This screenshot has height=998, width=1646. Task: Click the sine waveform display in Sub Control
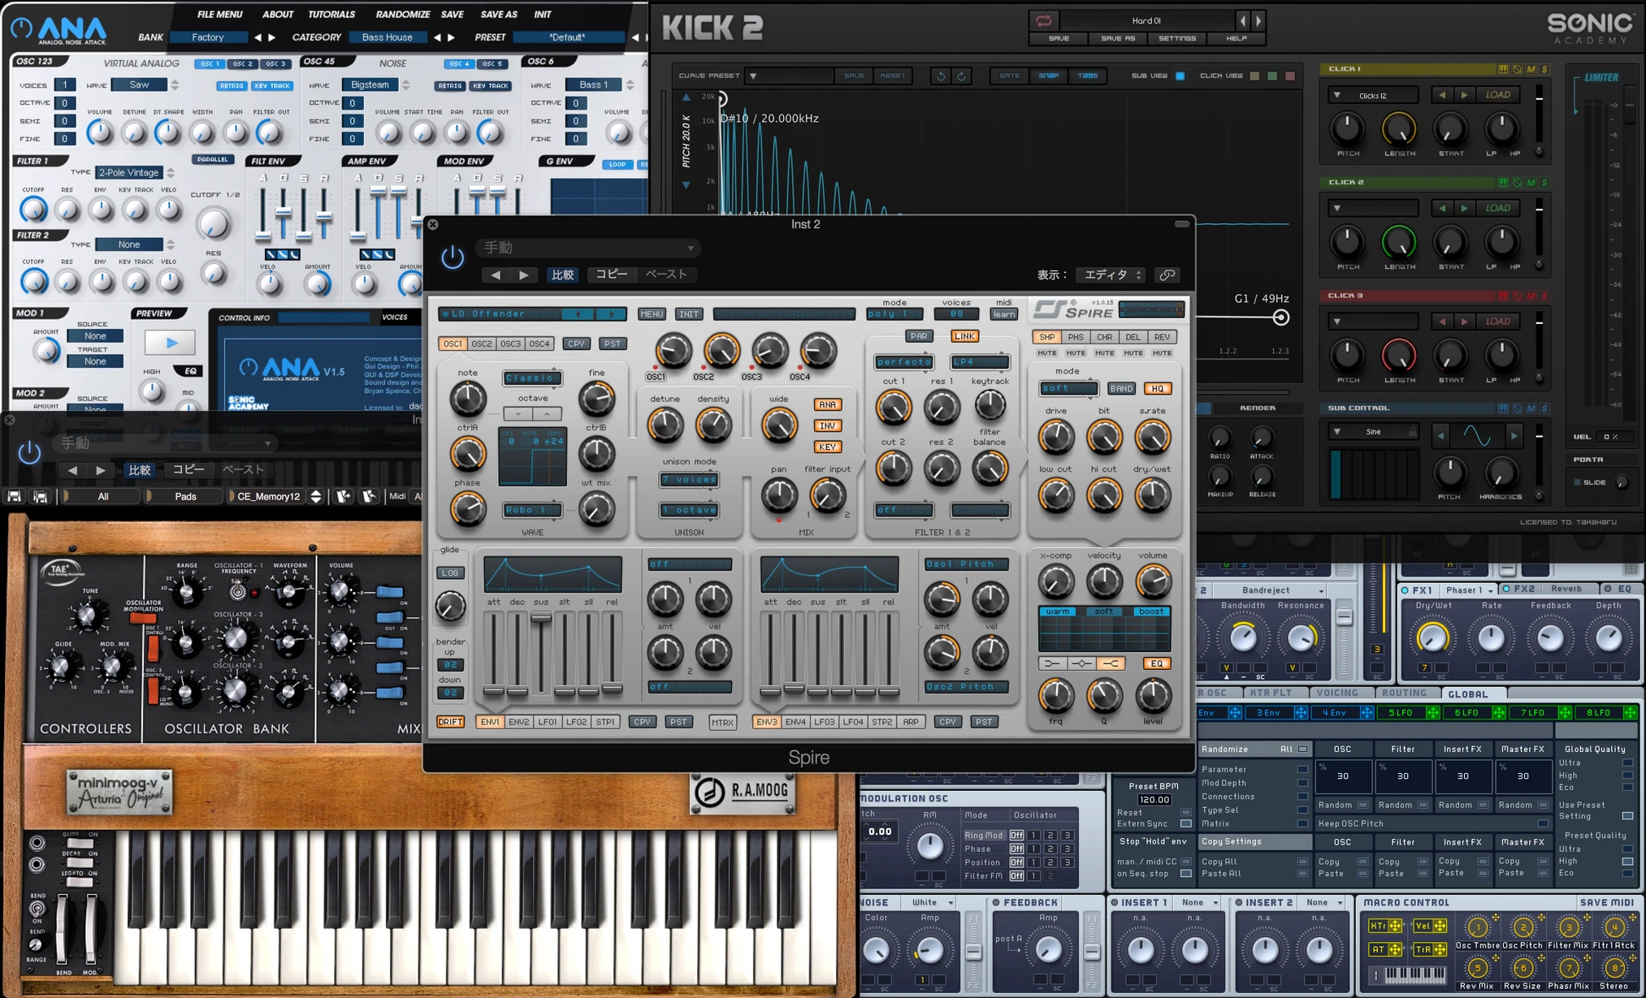pos(1476,436)
